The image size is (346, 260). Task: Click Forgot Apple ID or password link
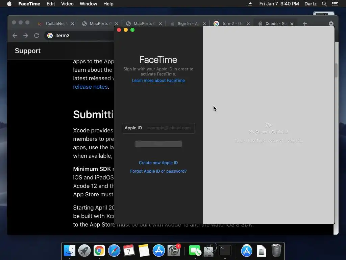coord(158,171)
